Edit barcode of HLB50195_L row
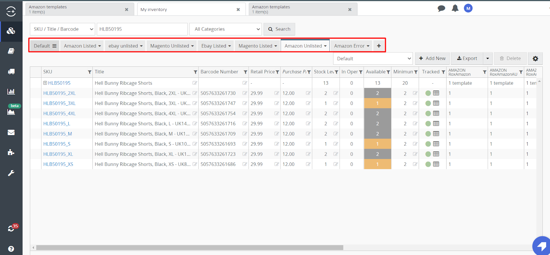The width and height of the screenshot is (550, 255). [245, 124]
